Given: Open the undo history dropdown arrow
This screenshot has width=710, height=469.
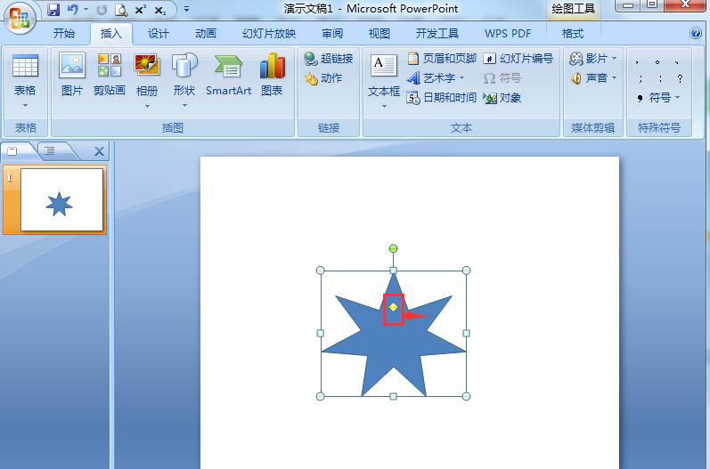Looking at the screenshot, I should tap(86, 9).
